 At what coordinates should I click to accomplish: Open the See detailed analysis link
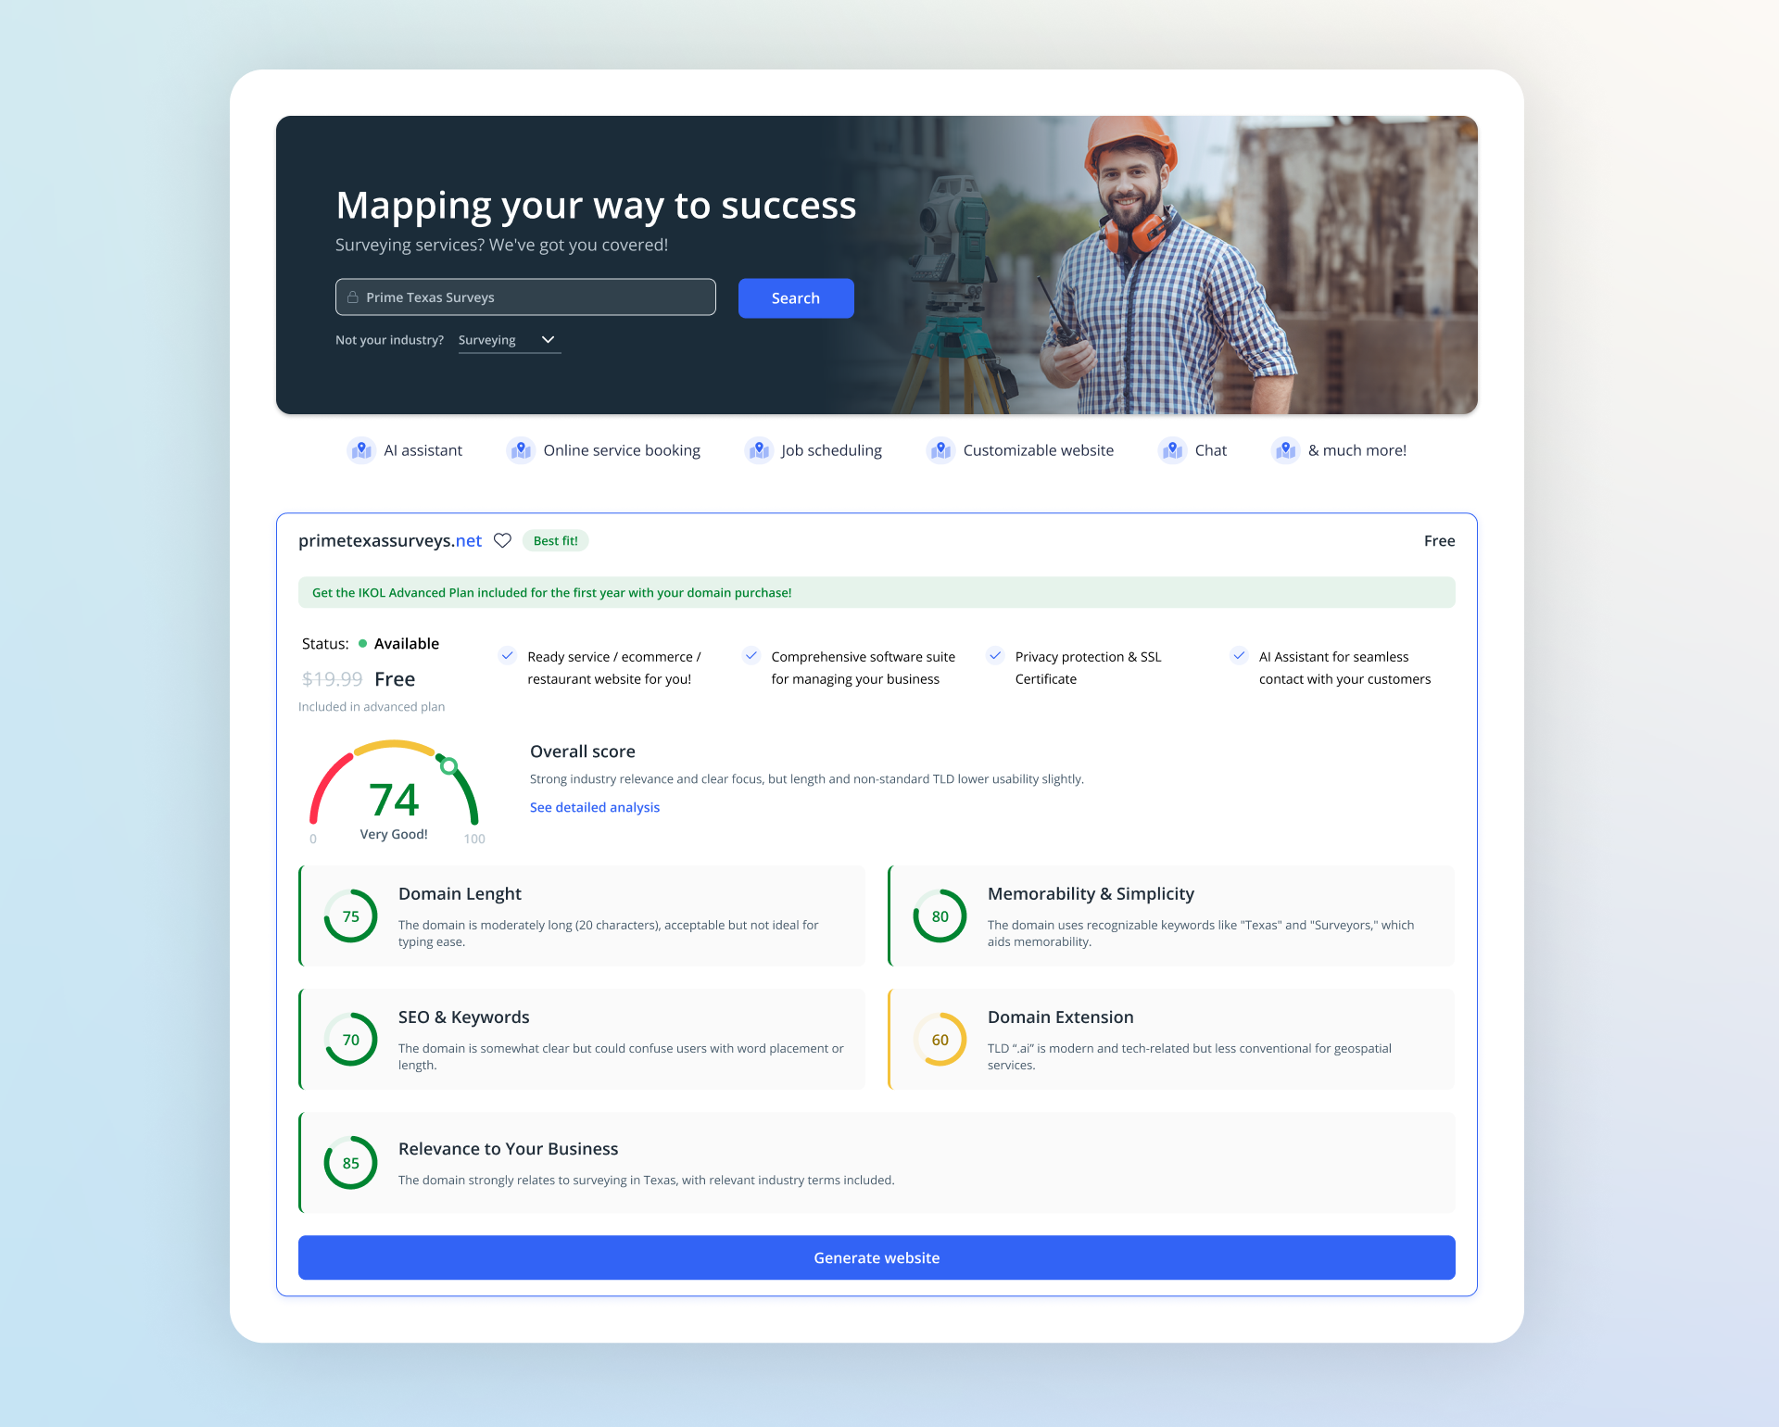[x=595, y=807]
